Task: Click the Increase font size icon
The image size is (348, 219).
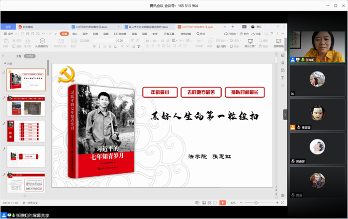Action: tap(132, 41)
